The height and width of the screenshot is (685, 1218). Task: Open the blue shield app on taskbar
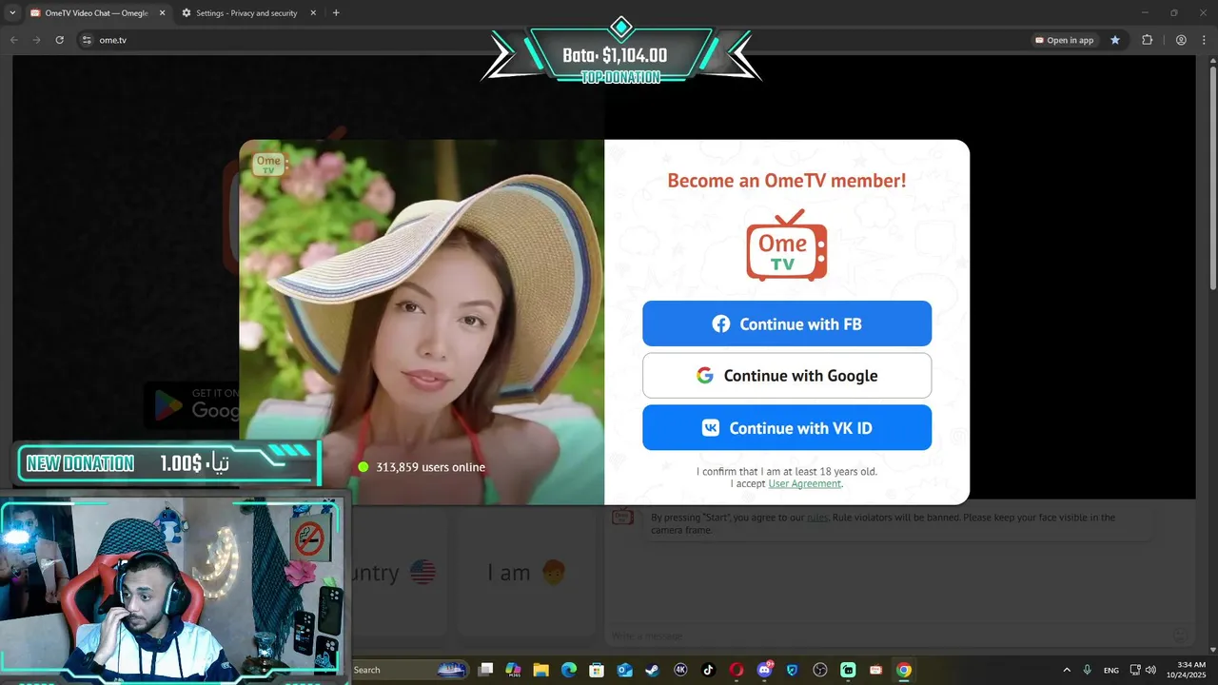tap(792, 670)
